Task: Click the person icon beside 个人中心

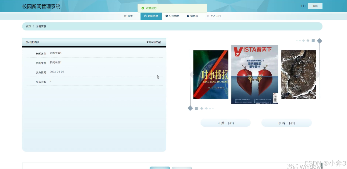Action: coord(208,16)
